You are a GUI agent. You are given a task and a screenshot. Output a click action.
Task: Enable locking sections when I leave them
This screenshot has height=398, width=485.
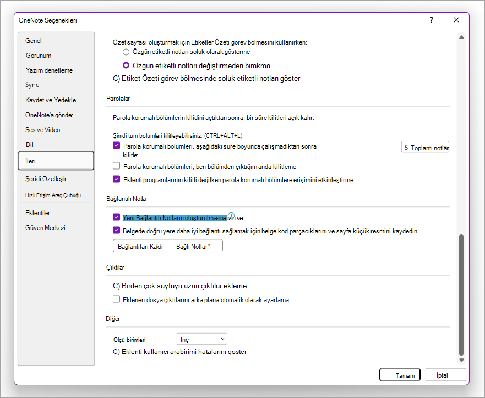tap(116, 166)
